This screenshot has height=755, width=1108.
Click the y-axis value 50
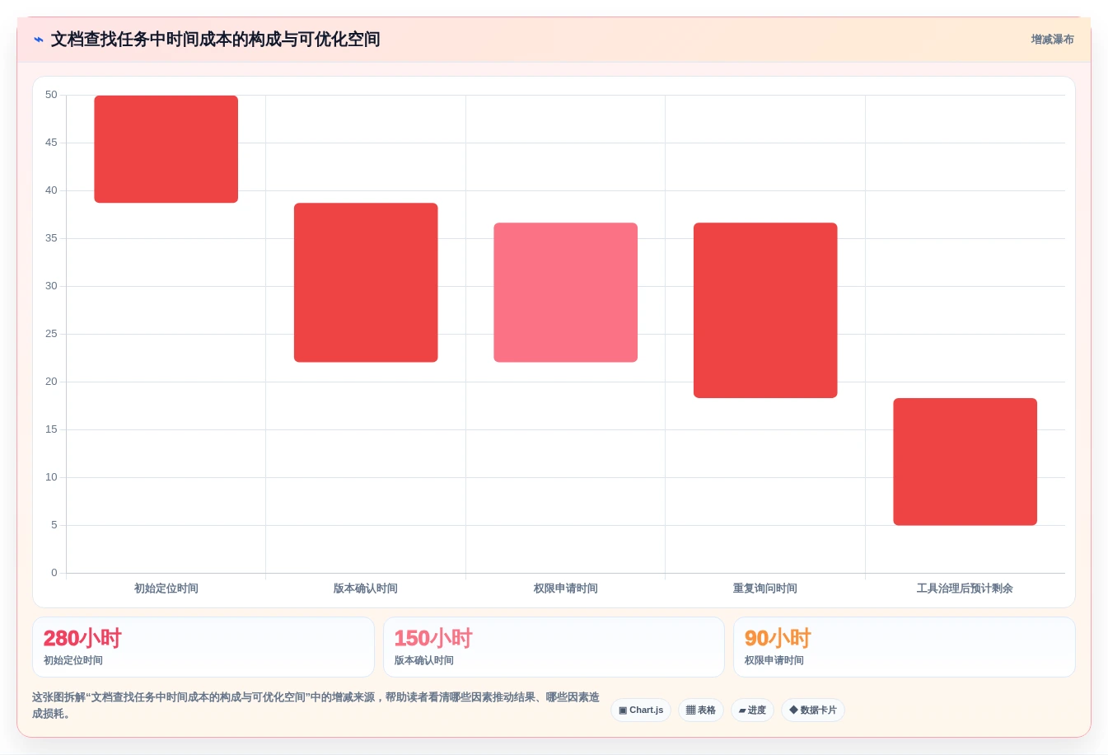tap(51, 95)
